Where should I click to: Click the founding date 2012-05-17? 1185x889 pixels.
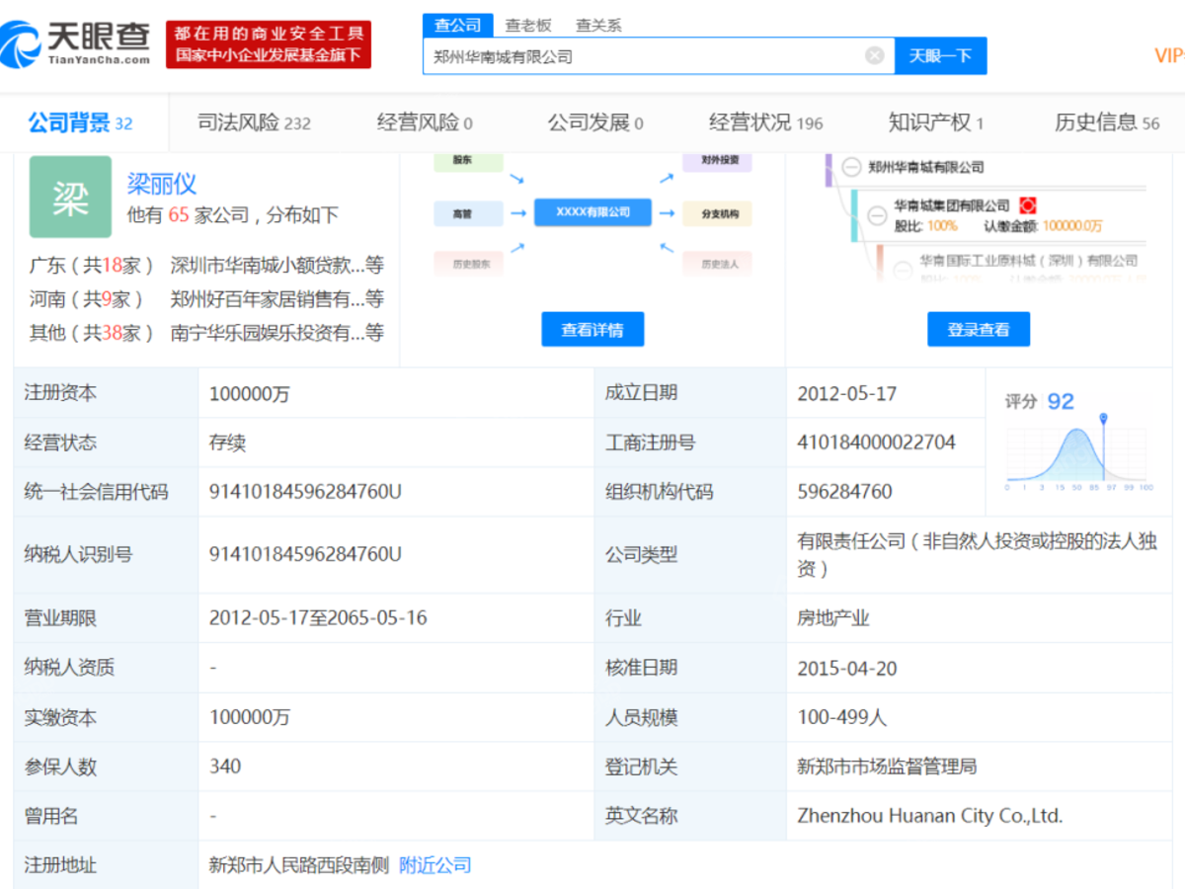click(847, 393)
